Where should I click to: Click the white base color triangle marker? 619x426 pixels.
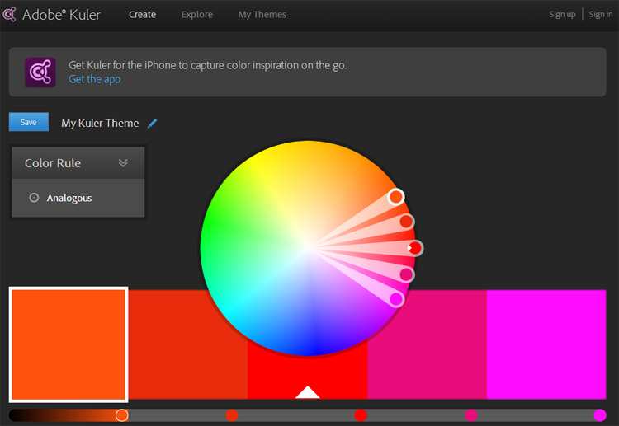click(308, 392)
